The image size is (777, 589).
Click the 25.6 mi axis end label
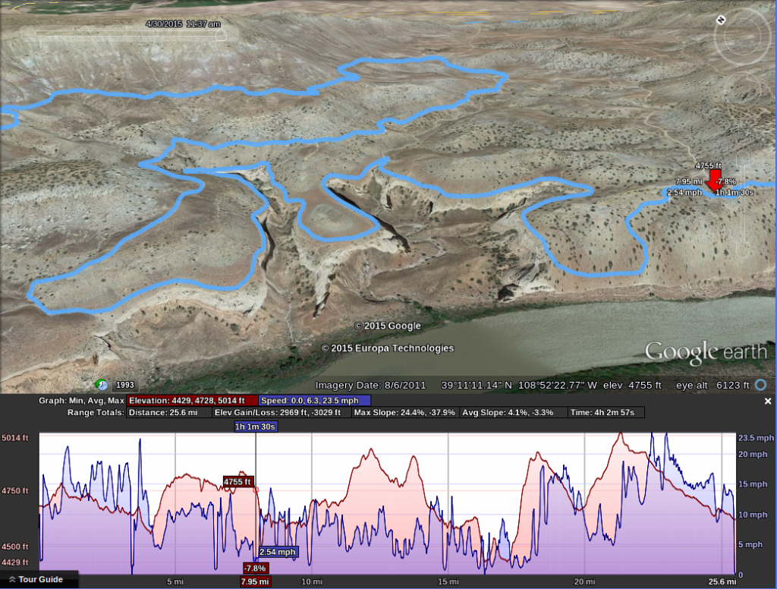coord(722,581)
